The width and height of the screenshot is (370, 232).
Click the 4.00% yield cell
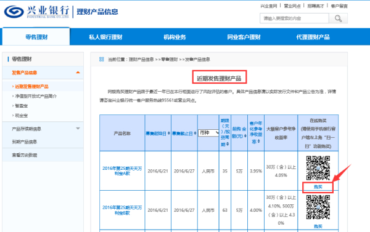click(x=256, y=210)
